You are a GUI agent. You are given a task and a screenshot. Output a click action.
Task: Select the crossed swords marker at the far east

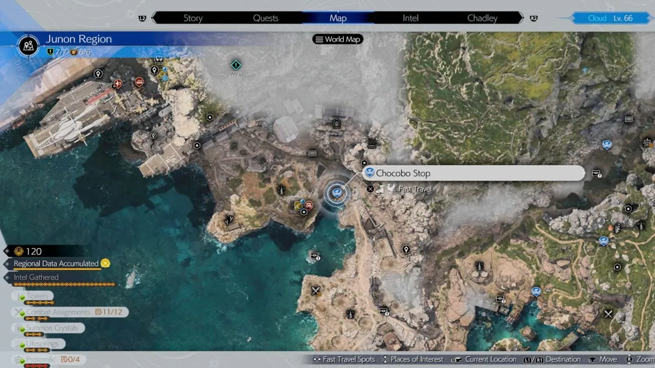tap(609, 313)
